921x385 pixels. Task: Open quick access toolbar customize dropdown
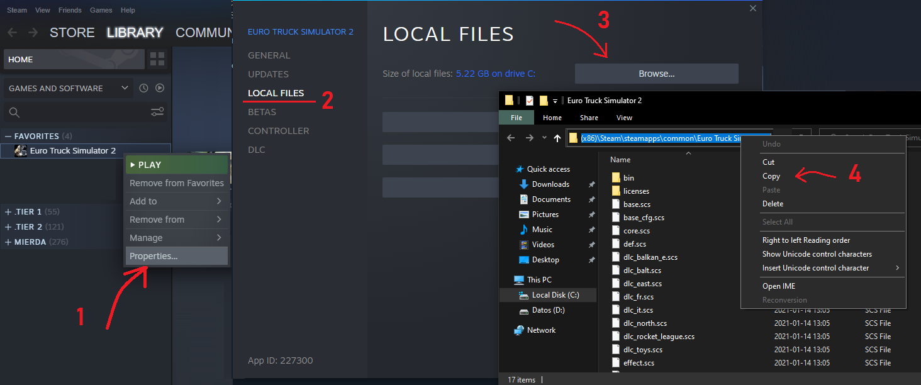(555, 101)
